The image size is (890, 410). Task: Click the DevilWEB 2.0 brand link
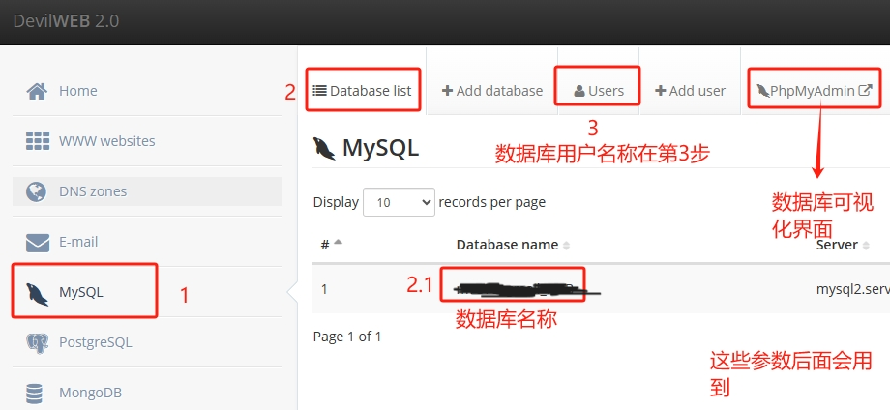66,21
